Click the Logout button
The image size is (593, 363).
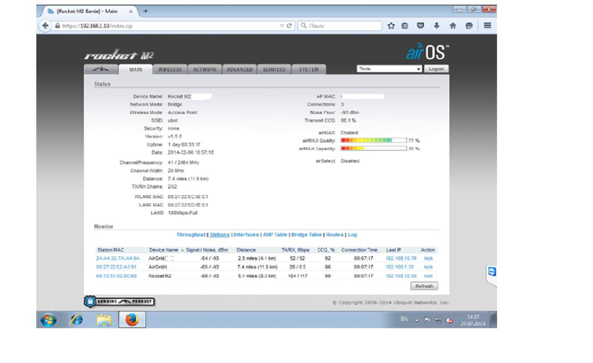tap(436, 69)
